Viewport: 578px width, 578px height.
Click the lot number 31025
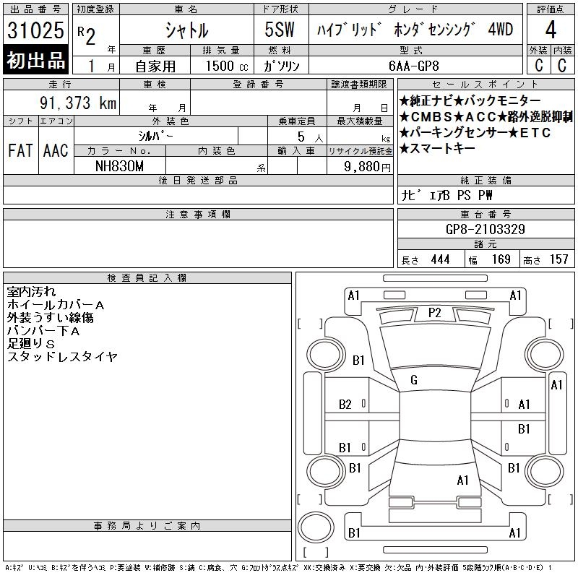35,30
